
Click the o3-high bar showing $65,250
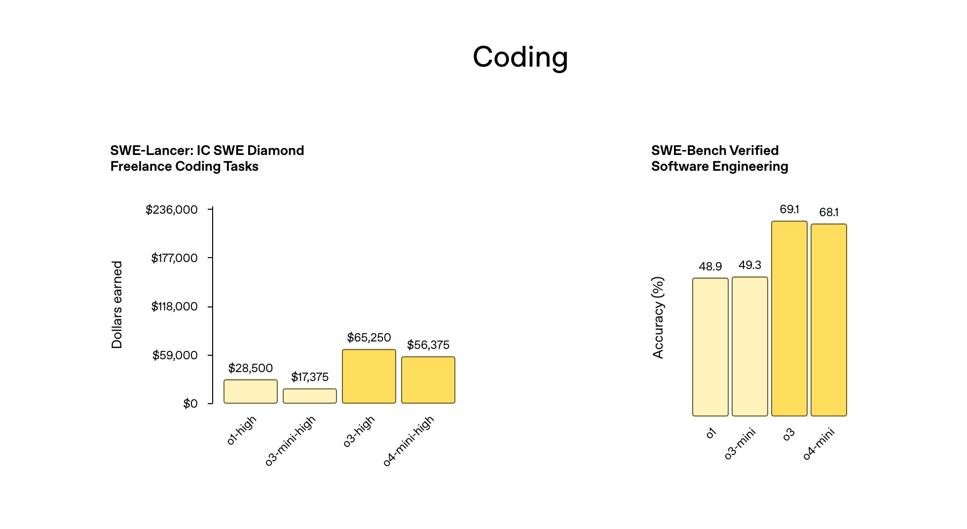369,377
